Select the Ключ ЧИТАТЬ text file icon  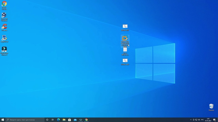click(125, 52)
